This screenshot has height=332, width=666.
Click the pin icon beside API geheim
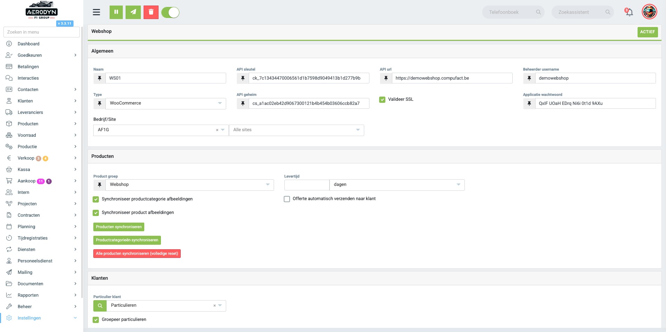click(x=243, y=104)
